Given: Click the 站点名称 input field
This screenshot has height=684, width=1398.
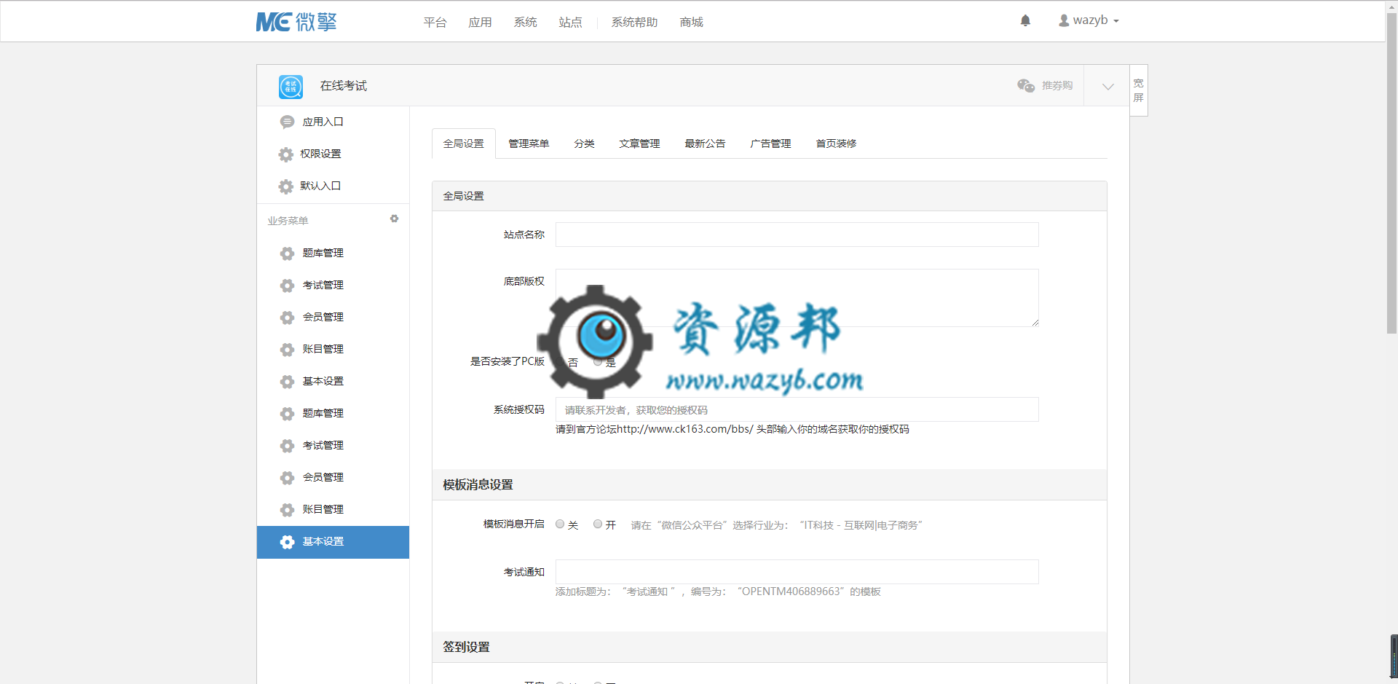Looking at the screenshot, I should pyautogui.click(x=797, y=235).
